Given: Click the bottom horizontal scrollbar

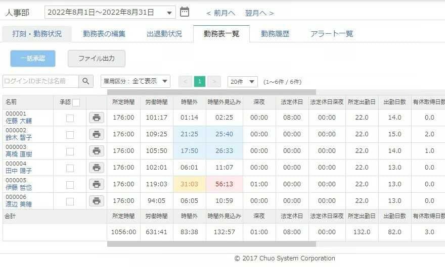Looking at the screenshot, I should click(x=211, y=244).
